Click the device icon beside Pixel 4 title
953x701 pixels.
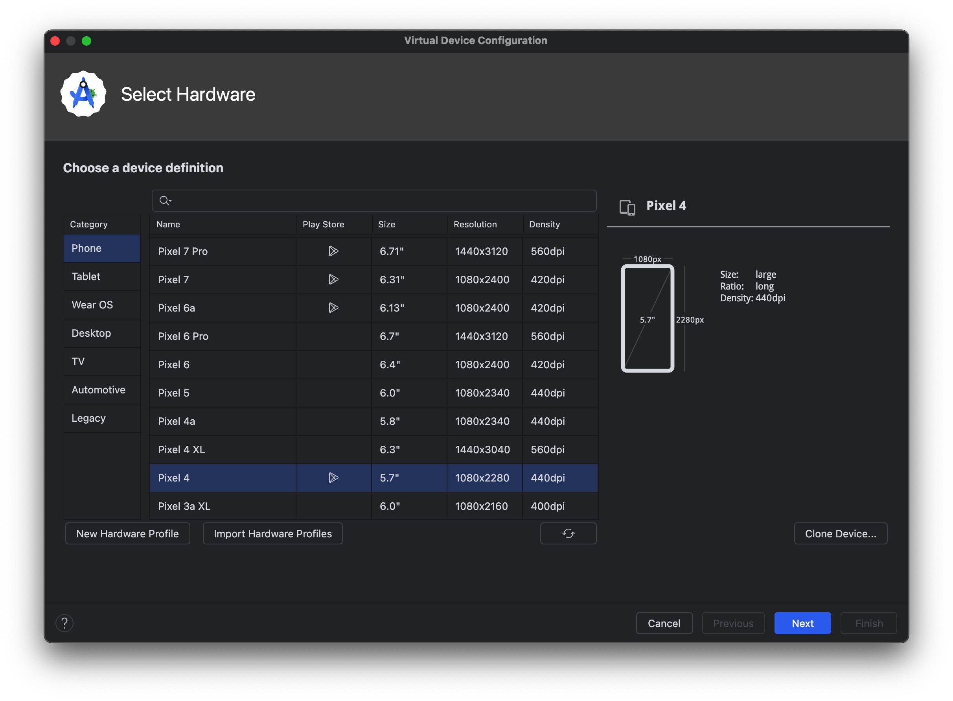627,207
